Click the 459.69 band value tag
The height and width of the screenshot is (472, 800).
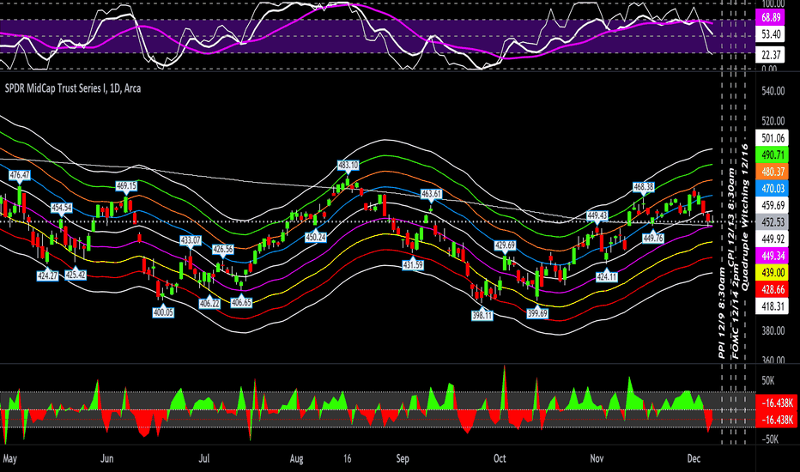(x=773, y=205)
